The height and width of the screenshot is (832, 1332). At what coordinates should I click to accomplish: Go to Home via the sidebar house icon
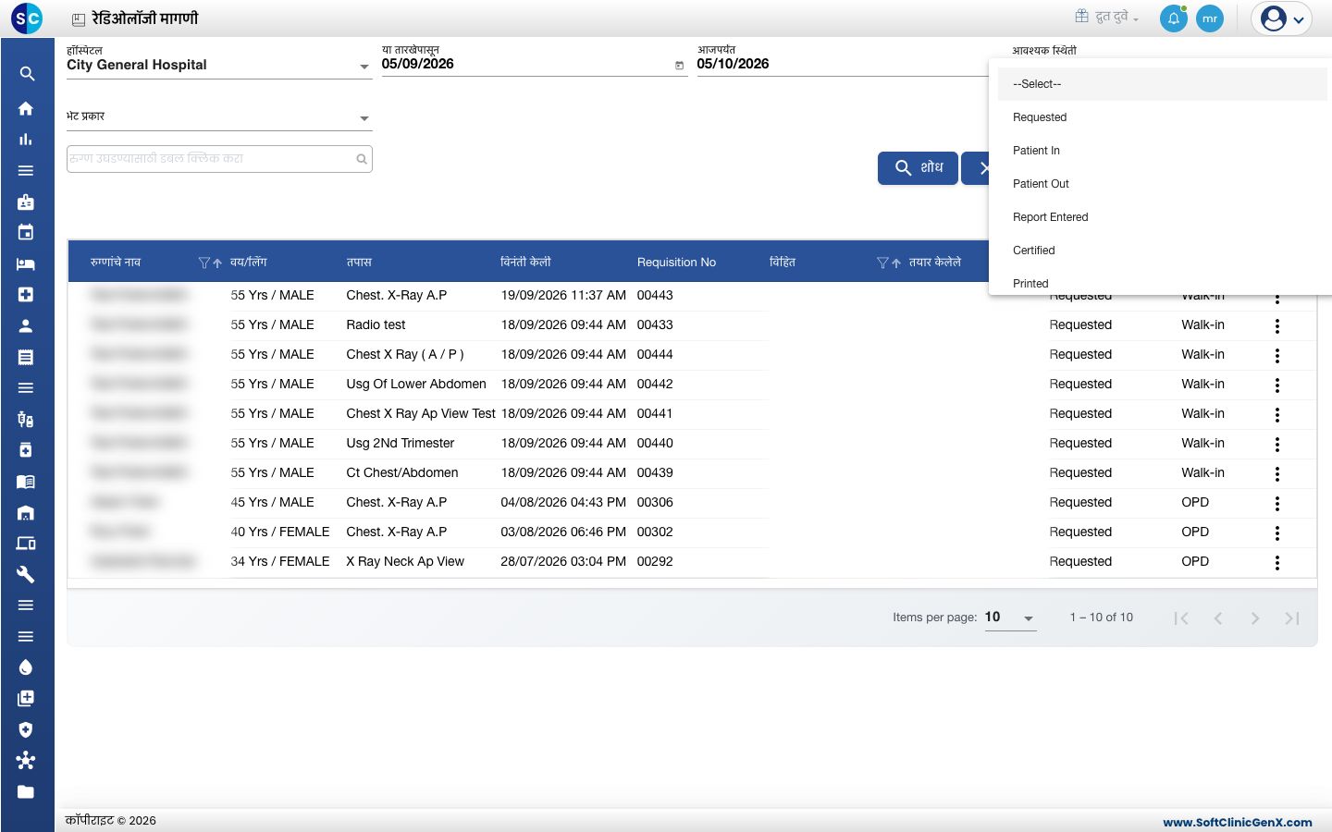[x=26, y=108]
